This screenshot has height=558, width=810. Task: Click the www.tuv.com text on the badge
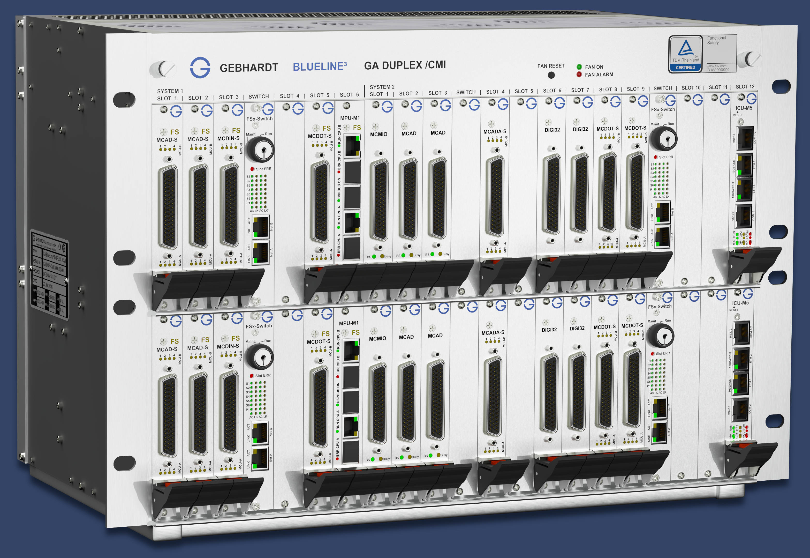click(716, 66)
